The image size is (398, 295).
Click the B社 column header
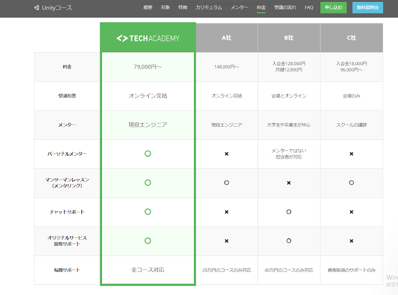pos(289,38)
